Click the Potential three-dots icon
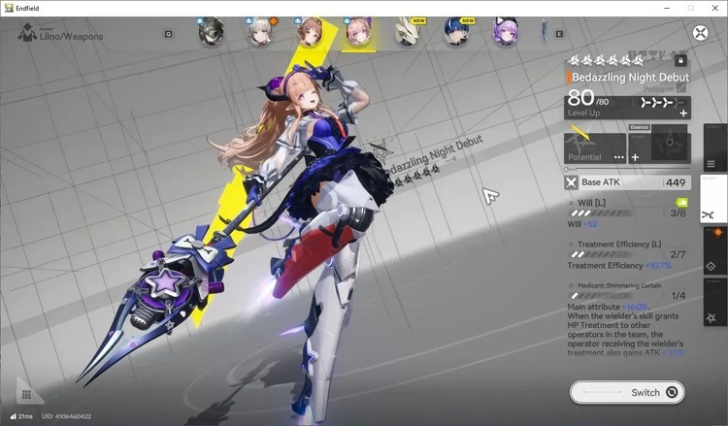This screenshot has width=728, height=426. [x=619, y=157]
